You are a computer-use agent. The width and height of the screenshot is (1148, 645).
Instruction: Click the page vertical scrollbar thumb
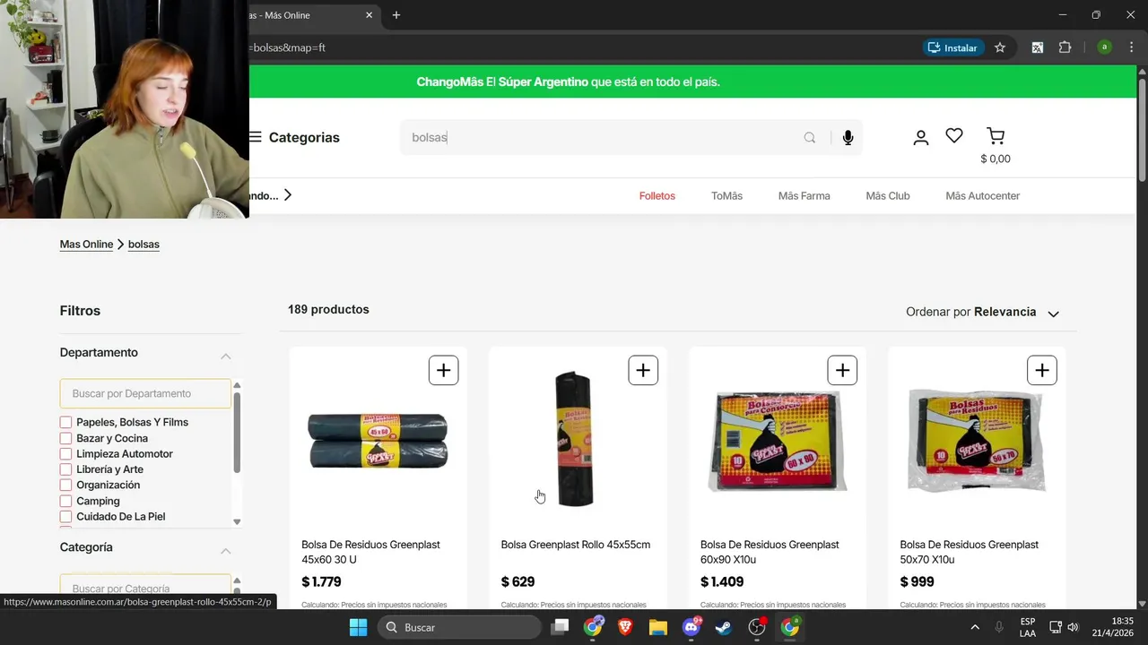1142,129
